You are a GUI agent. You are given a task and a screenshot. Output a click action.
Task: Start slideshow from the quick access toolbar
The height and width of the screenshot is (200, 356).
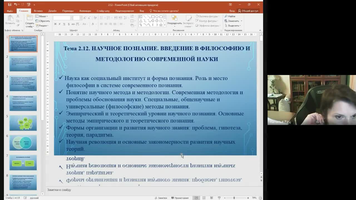pos(29,5)
